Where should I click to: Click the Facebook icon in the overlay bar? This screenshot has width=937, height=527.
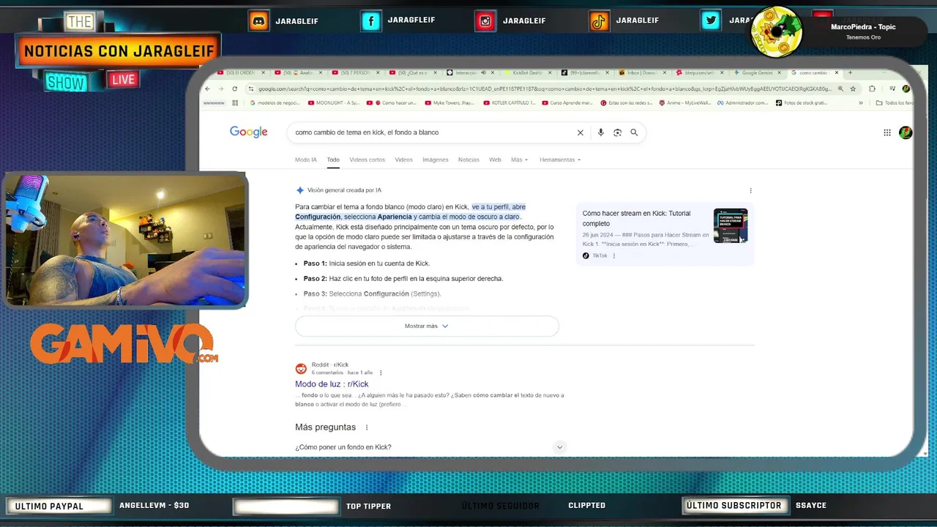[371, 20]
